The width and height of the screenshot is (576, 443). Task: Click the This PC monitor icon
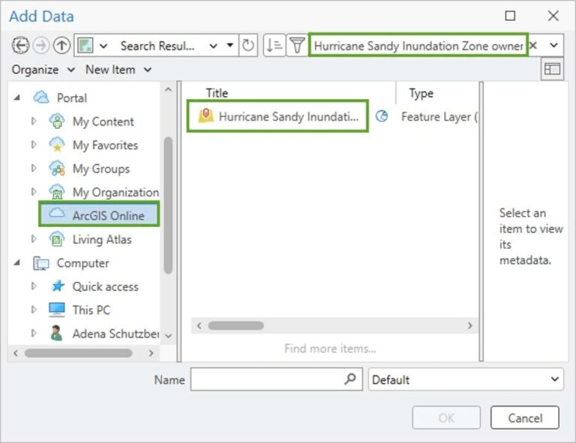tap(57, 310)
